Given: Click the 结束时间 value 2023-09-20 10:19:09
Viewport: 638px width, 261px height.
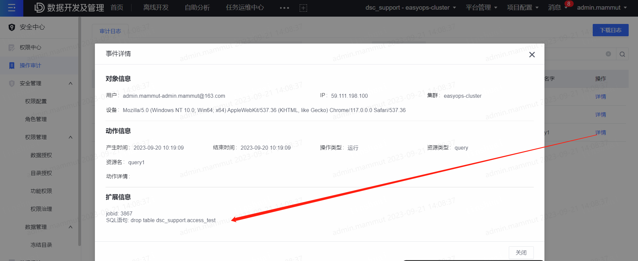Looking at the screenshot, I should tap(265, 148).
